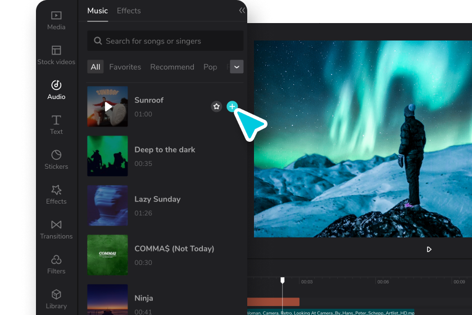This screenshot has height=315, width=472.
Task: Expand the music category dropdown arrow
Action: coord(237,66)
